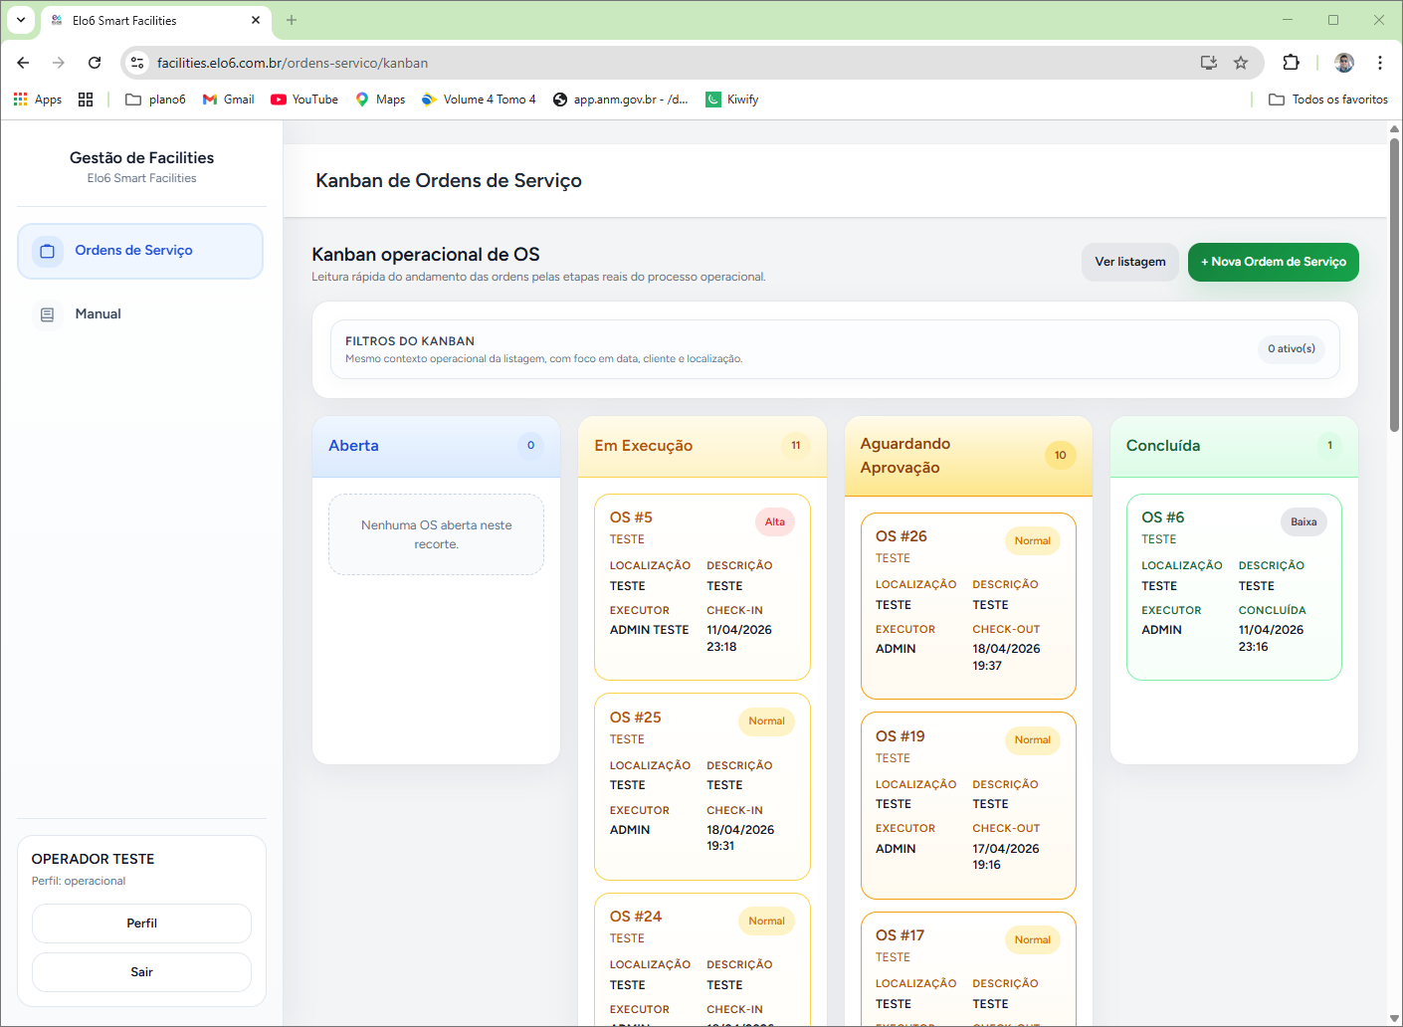
Task: Reload the page with refresh icon
Action: [x=95, y=63]
